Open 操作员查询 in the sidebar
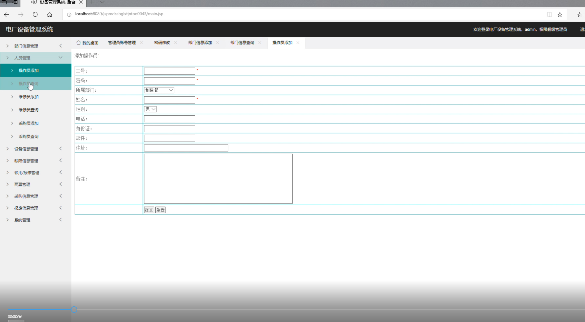Screen dimensions: 585x322 35,84
